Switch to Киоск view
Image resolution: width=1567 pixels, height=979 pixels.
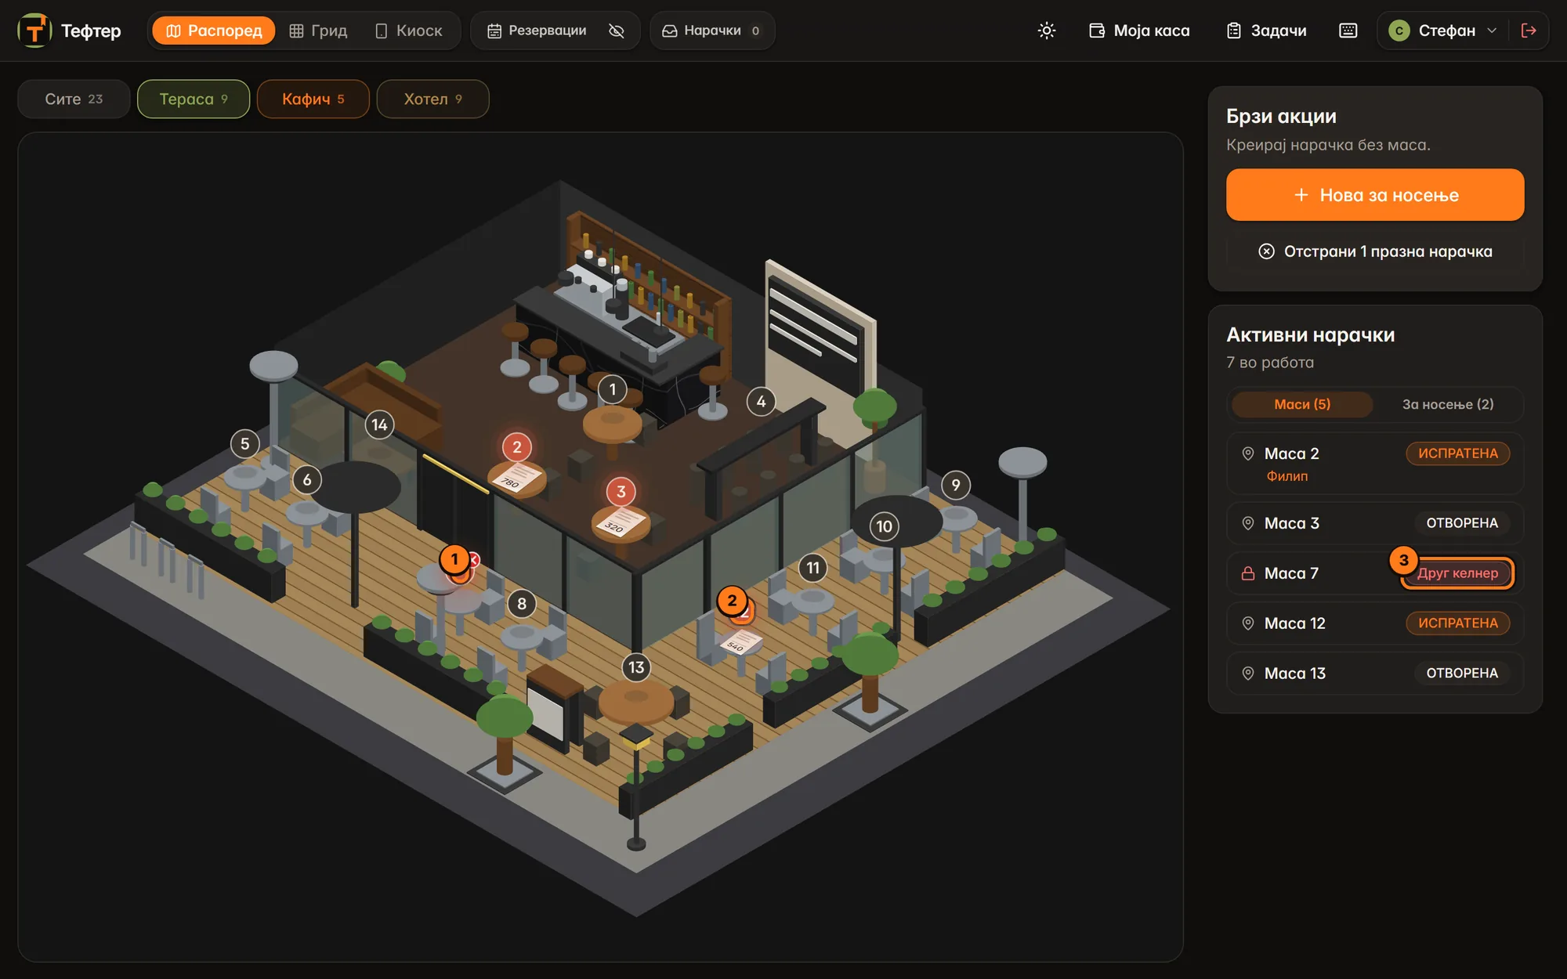[x=408, y=31]
